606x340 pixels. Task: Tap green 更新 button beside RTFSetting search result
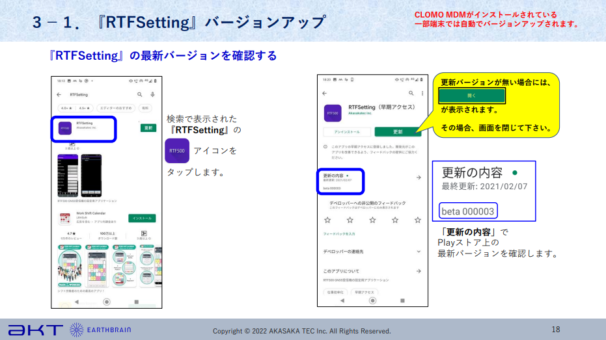(x=148, y=128)
